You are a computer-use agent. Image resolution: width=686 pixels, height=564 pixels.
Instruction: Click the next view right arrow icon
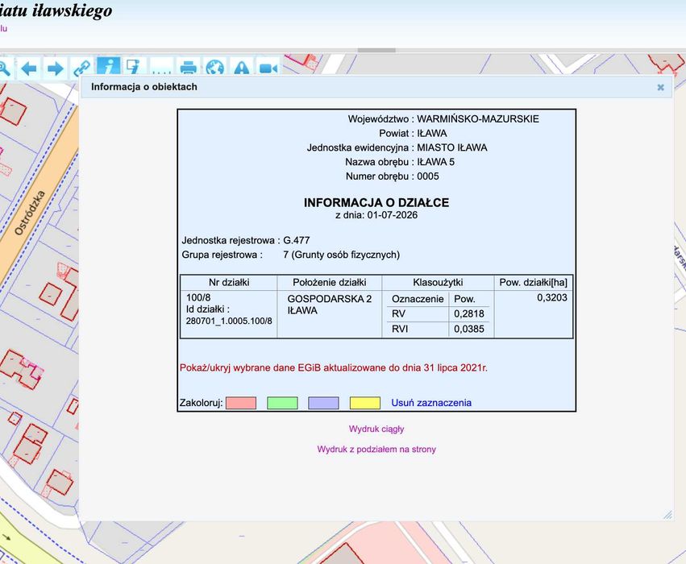click(55, 68)
